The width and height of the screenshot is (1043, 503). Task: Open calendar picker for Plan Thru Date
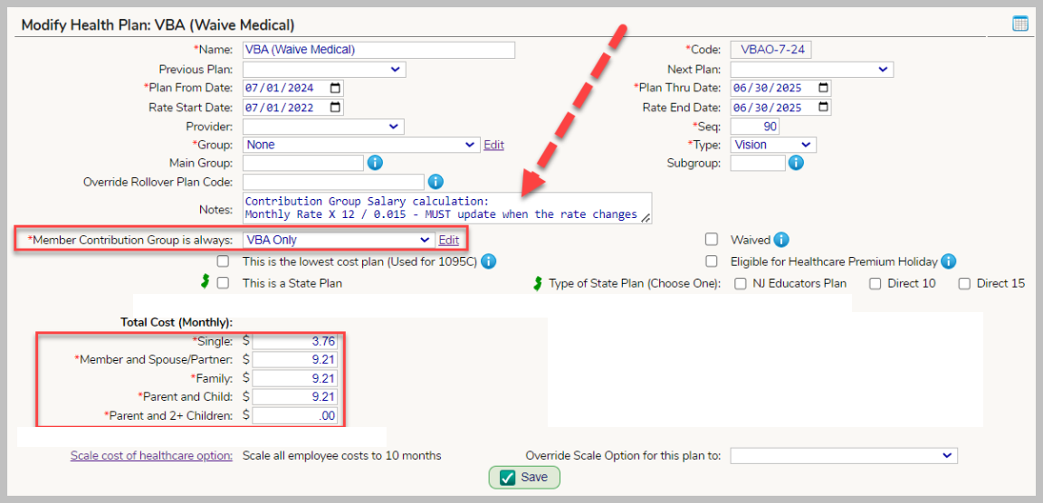(x=823, y=88)
